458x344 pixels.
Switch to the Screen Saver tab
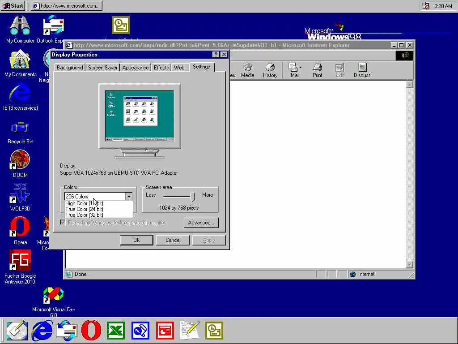pyautogui.click(x=102, y=68)
